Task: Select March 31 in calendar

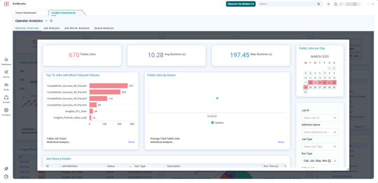Action: point(305,92)
